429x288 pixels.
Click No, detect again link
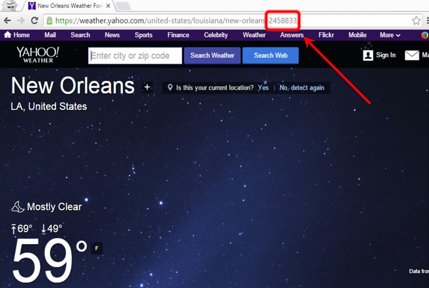pos(302,88)
